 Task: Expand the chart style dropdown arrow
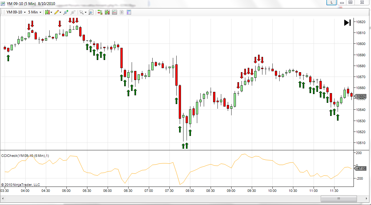pos(51,12)
